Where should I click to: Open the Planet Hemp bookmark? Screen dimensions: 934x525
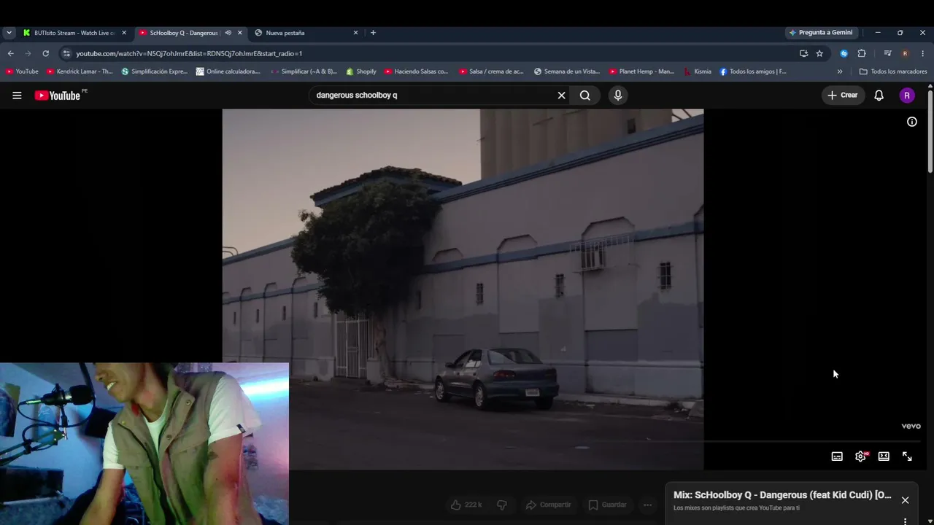[641, 71]
